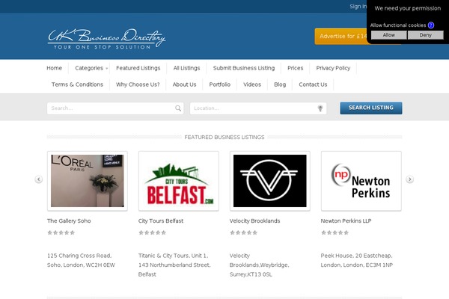Go to the Home page

pyautogui.click(x=54, y=68)
